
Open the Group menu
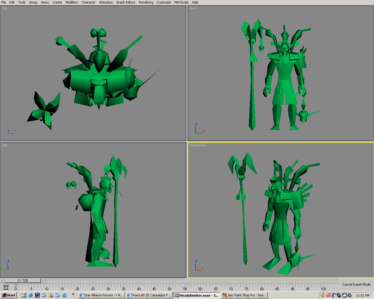click(33, 2)
